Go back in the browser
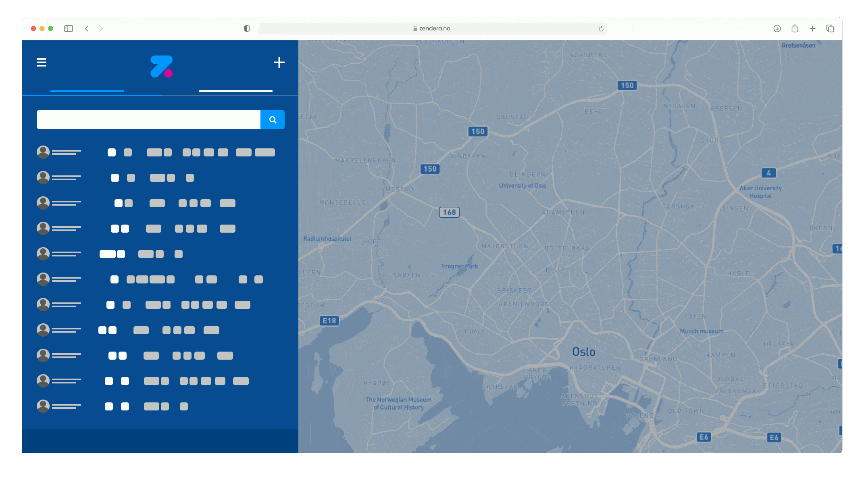Viewport: 864px width, 479px height. pyautogui.click(x=87, y=29)
